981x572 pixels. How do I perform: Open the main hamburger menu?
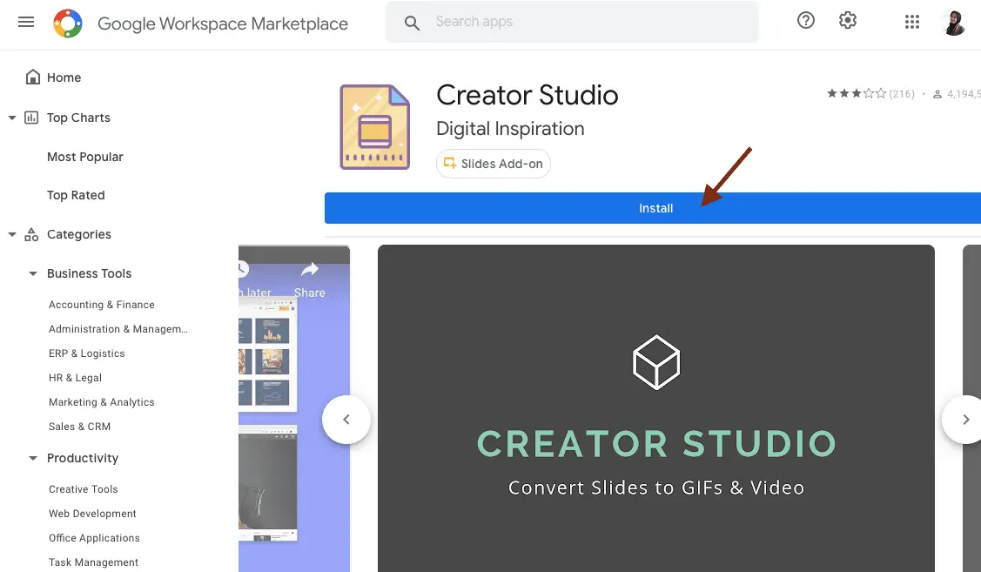point(26,23)
